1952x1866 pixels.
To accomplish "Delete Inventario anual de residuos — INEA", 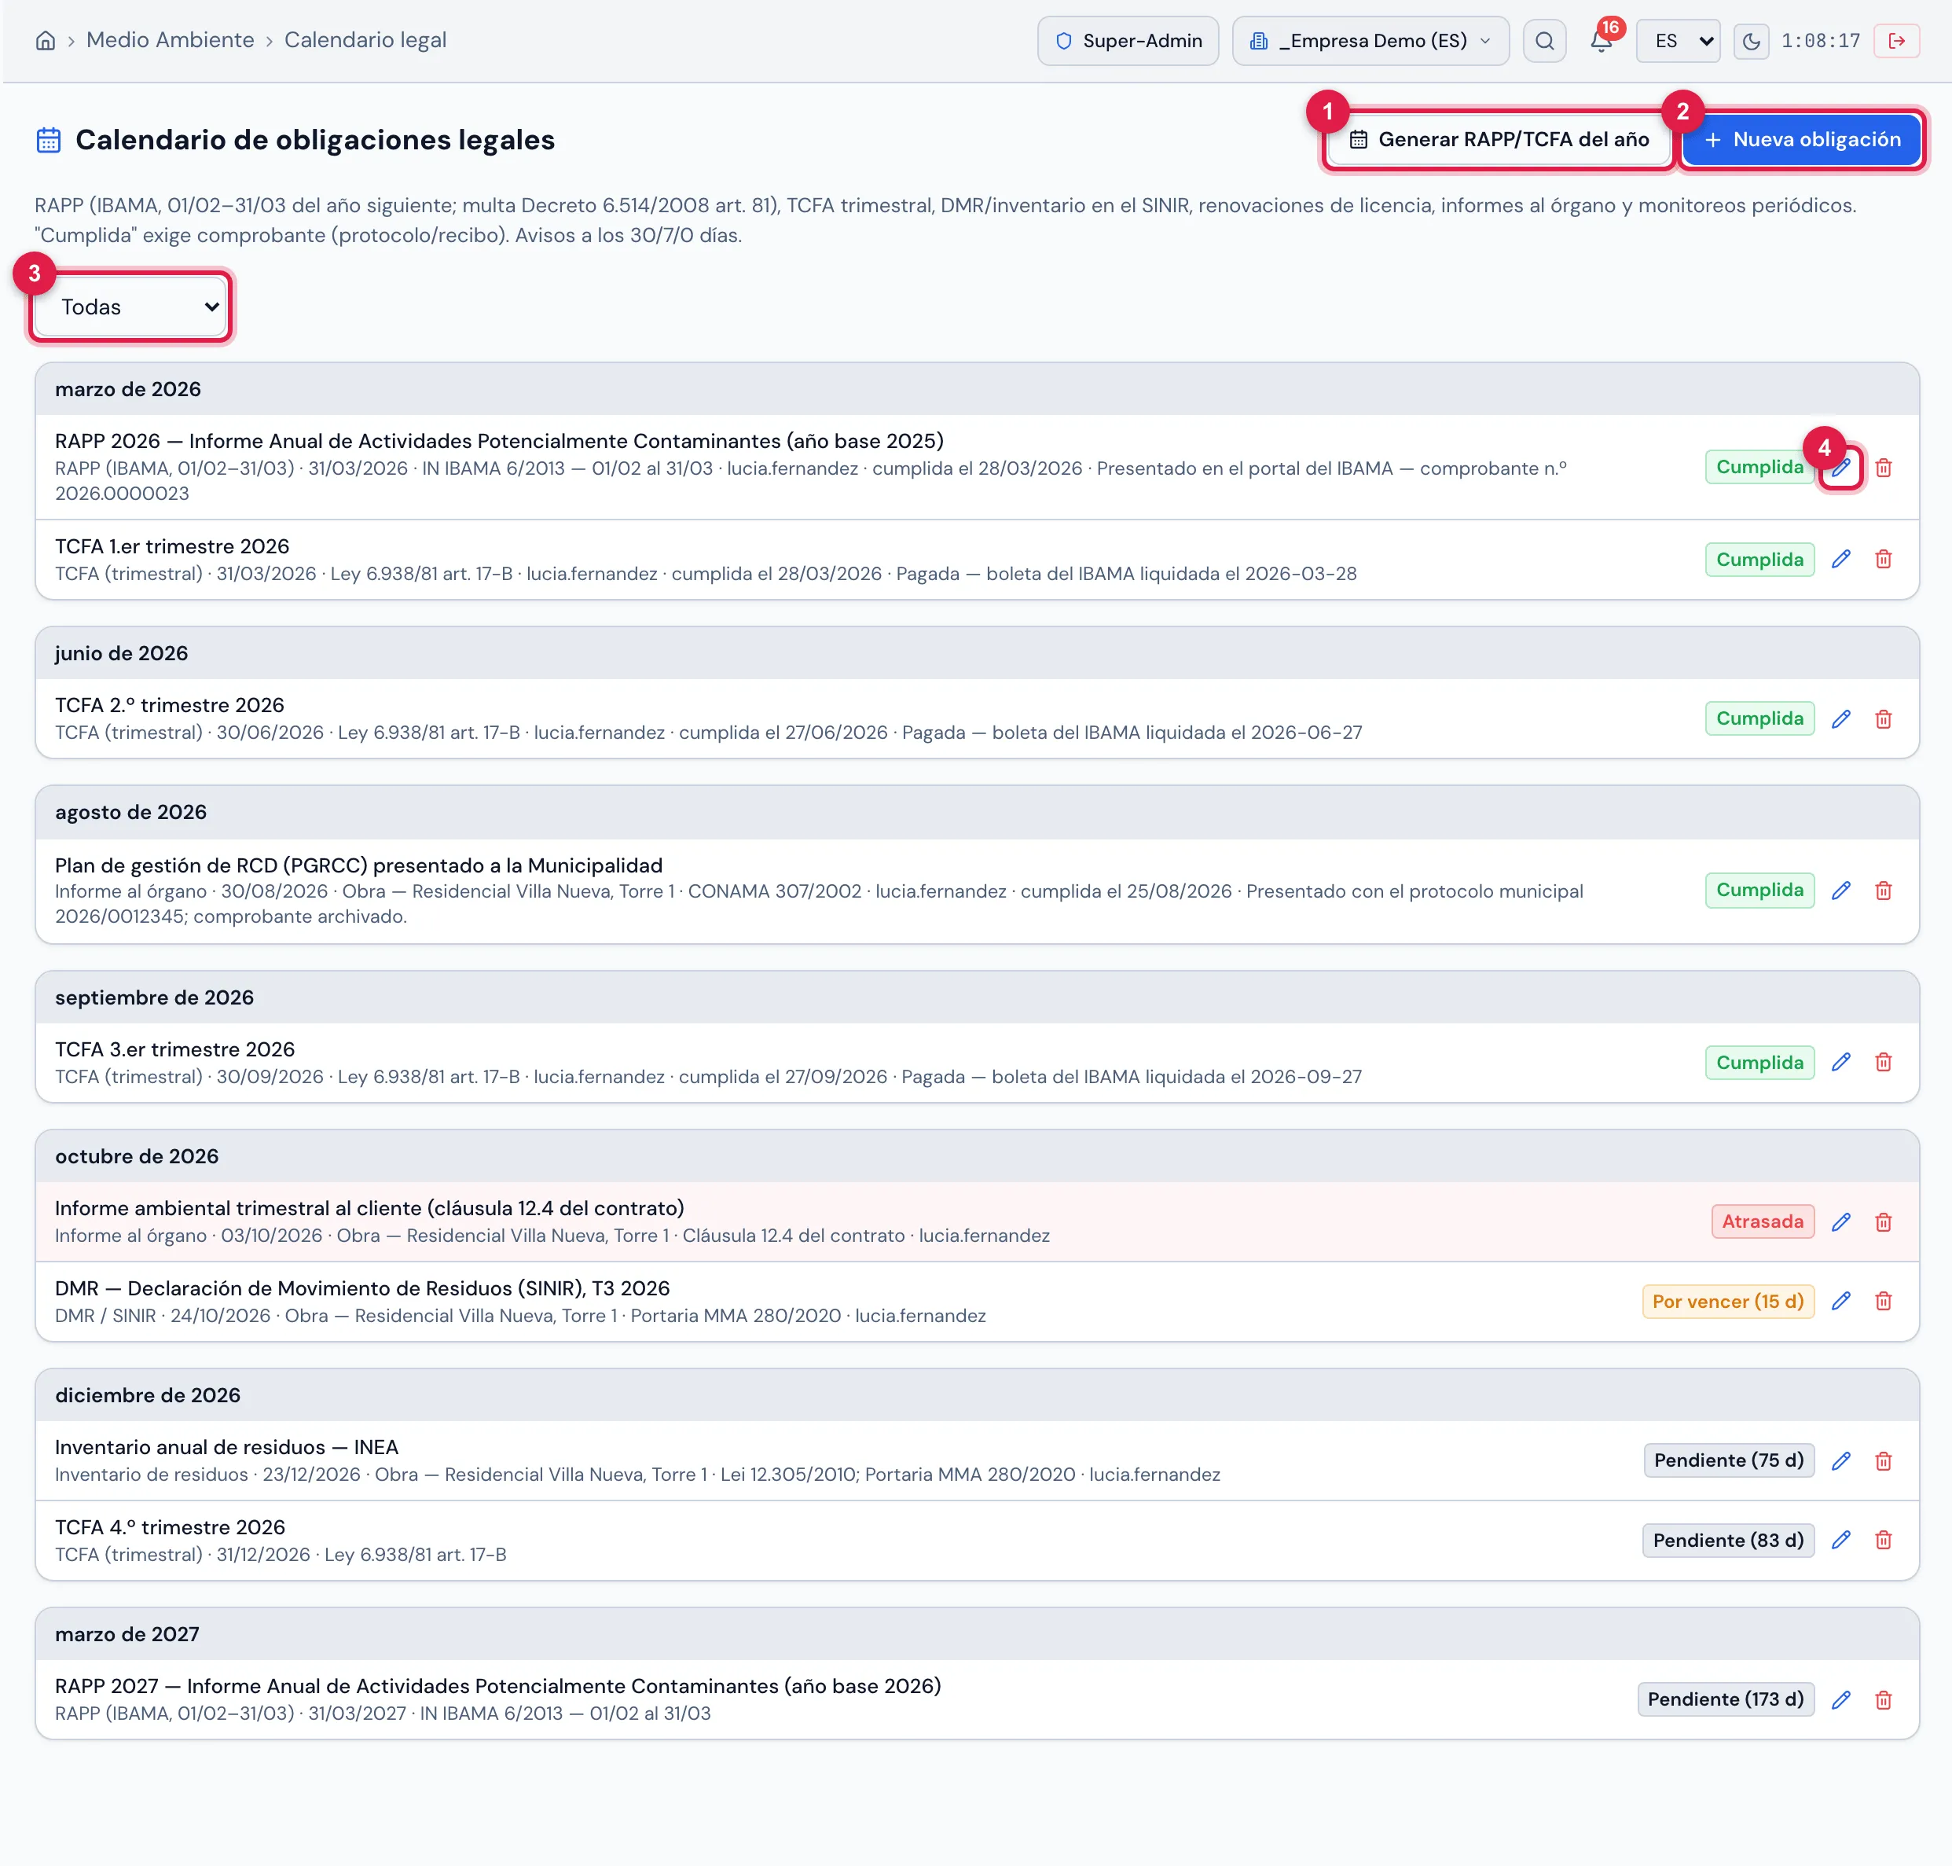I will (1884, 1460).
